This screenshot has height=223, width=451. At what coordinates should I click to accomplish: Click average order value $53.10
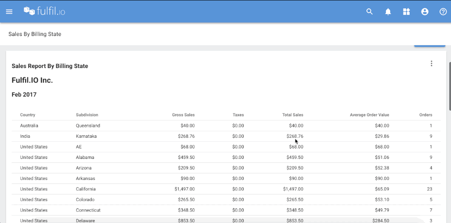[382, 200]
